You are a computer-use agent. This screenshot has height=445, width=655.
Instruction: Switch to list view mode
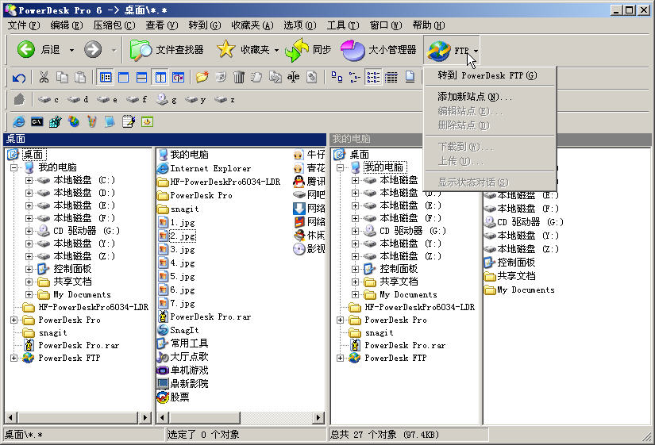[x=373, y=77]
